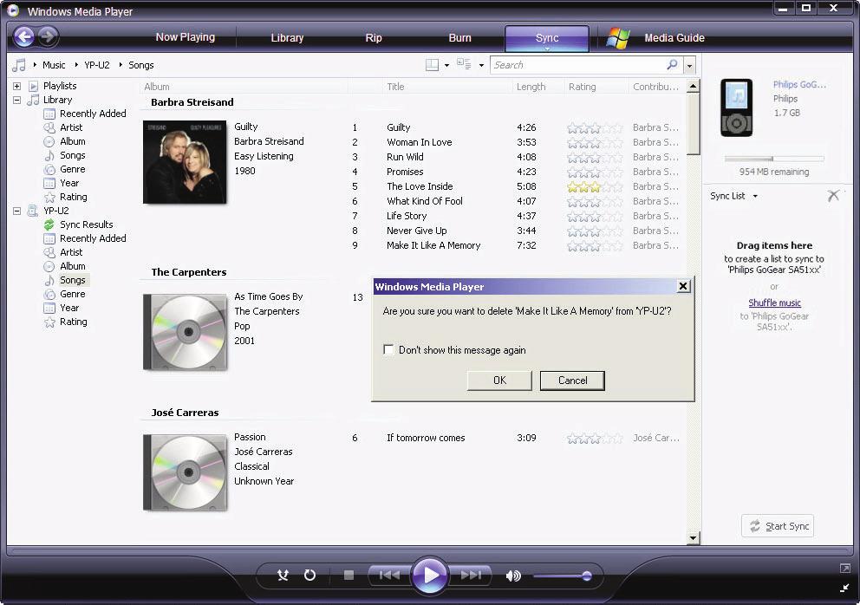Click the Start Sync button
860x605 pixels.
[x=778, y=526]
